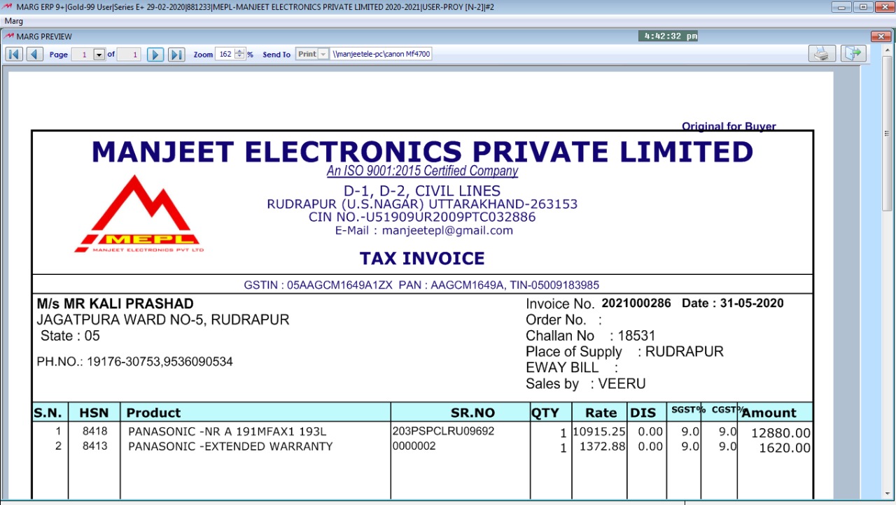Open the Send To Print dropdown
896x505 pixels.
click(323, 54)
